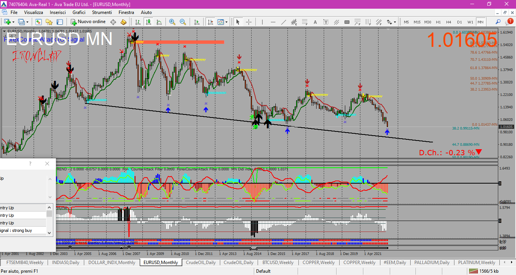Screen dimensions: 516x275
Task: Switch chart to line chart style
Action: [x=159, y=22]
